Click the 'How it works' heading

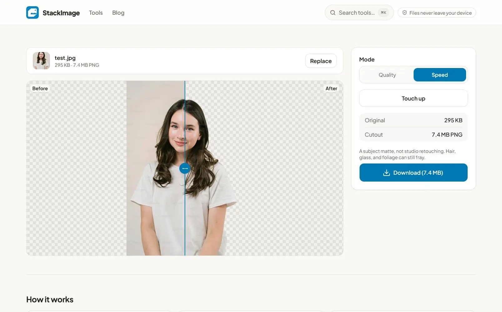50,300
